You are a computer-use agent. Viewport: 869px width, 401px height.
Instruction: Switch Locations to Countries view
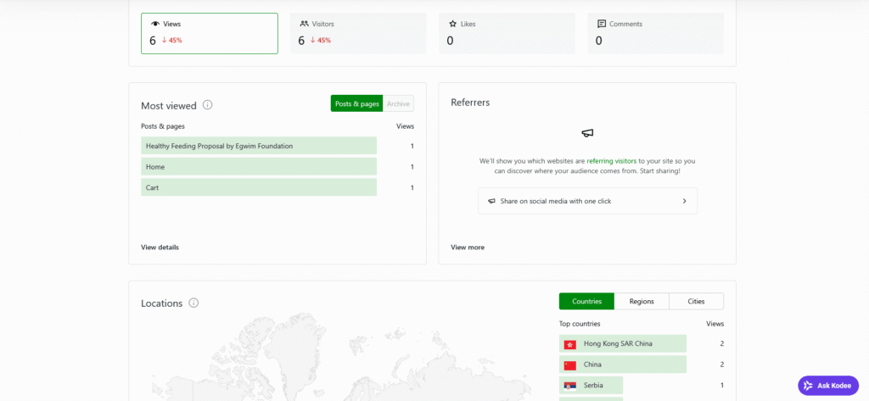pyautogui.click(x=587, y=301)
